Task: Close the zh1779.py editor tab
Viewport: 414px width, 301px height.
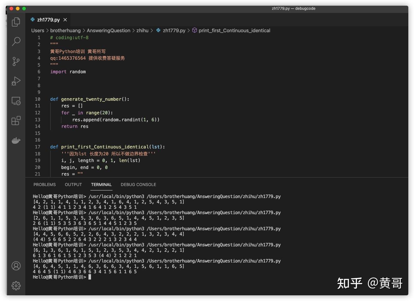Action: tap(65, 20)
